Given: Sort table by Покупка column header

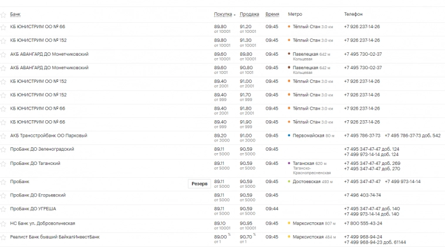Looking at the screenshot, I should [x=222, y=14].
